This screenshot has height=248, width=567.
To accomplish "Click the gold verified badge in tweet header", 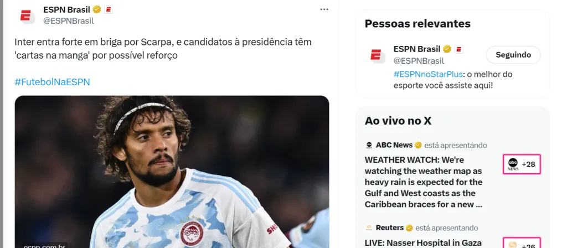I will (x=96, y=9).
